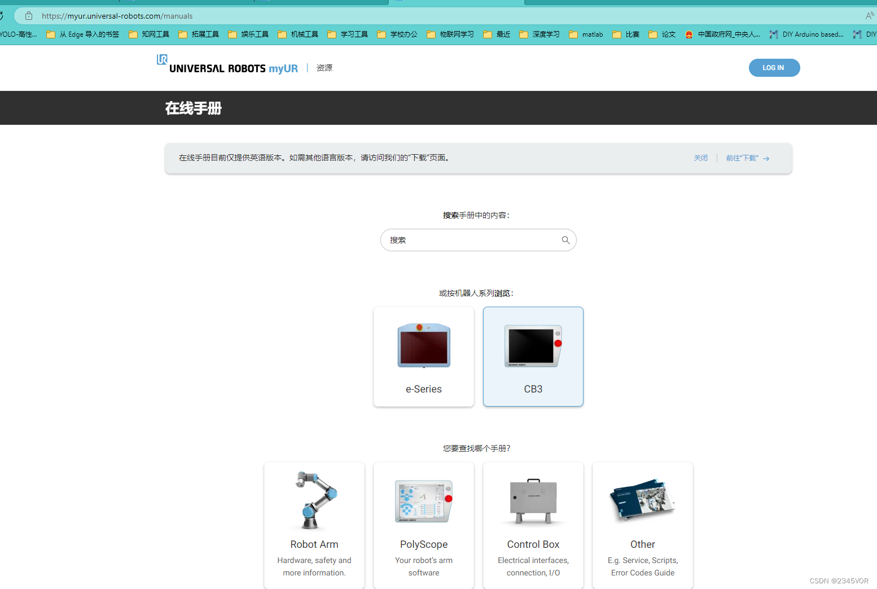877x589 pixels.
Task: Open the 知网工具 bookmark folder
Action: click(x=149, y=34)
